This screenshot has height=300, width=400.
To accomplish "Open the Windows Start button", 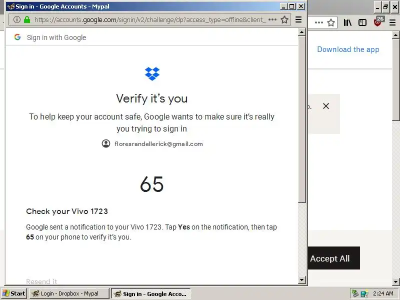I will click(x=14, y=293).
